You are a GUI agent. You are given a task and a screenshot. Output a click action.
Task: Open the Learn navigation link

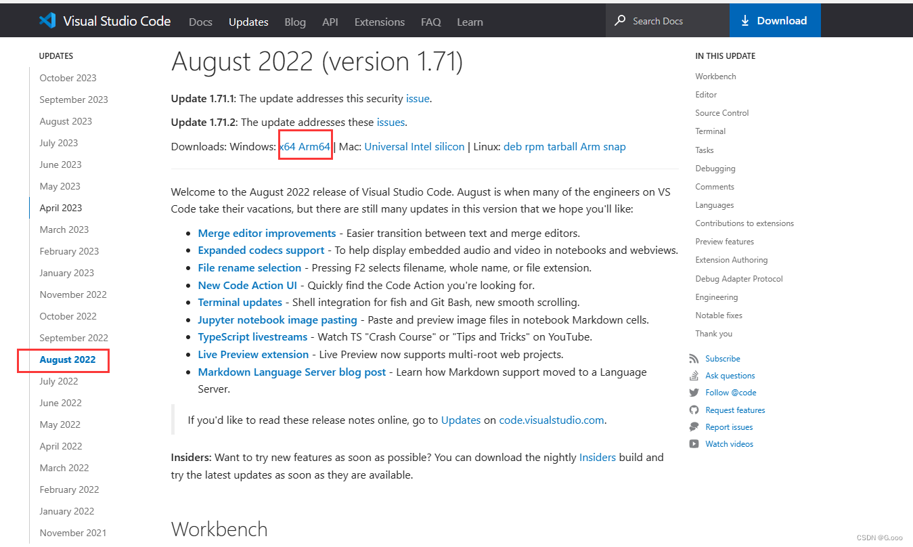pyautogui.click(x=470, y=22)
